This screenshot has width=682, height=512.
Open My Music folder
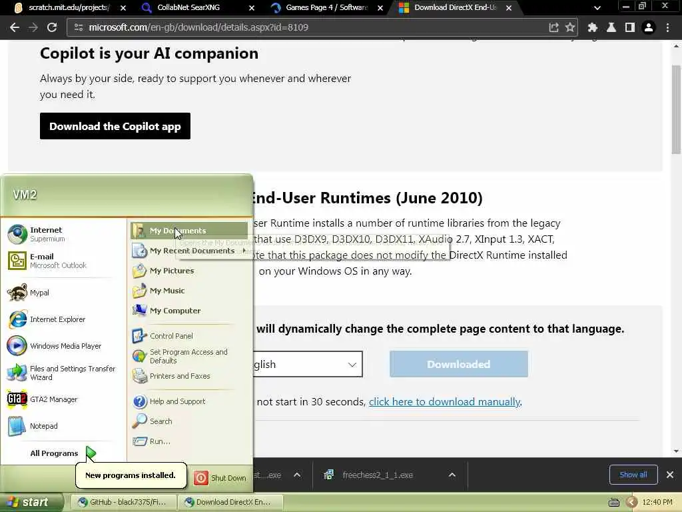(190, 291)
